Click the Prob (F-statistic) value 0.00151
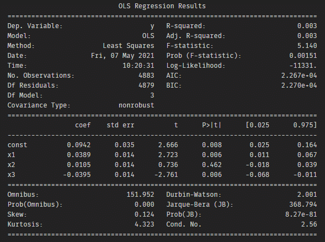 (x=303, y=56)
